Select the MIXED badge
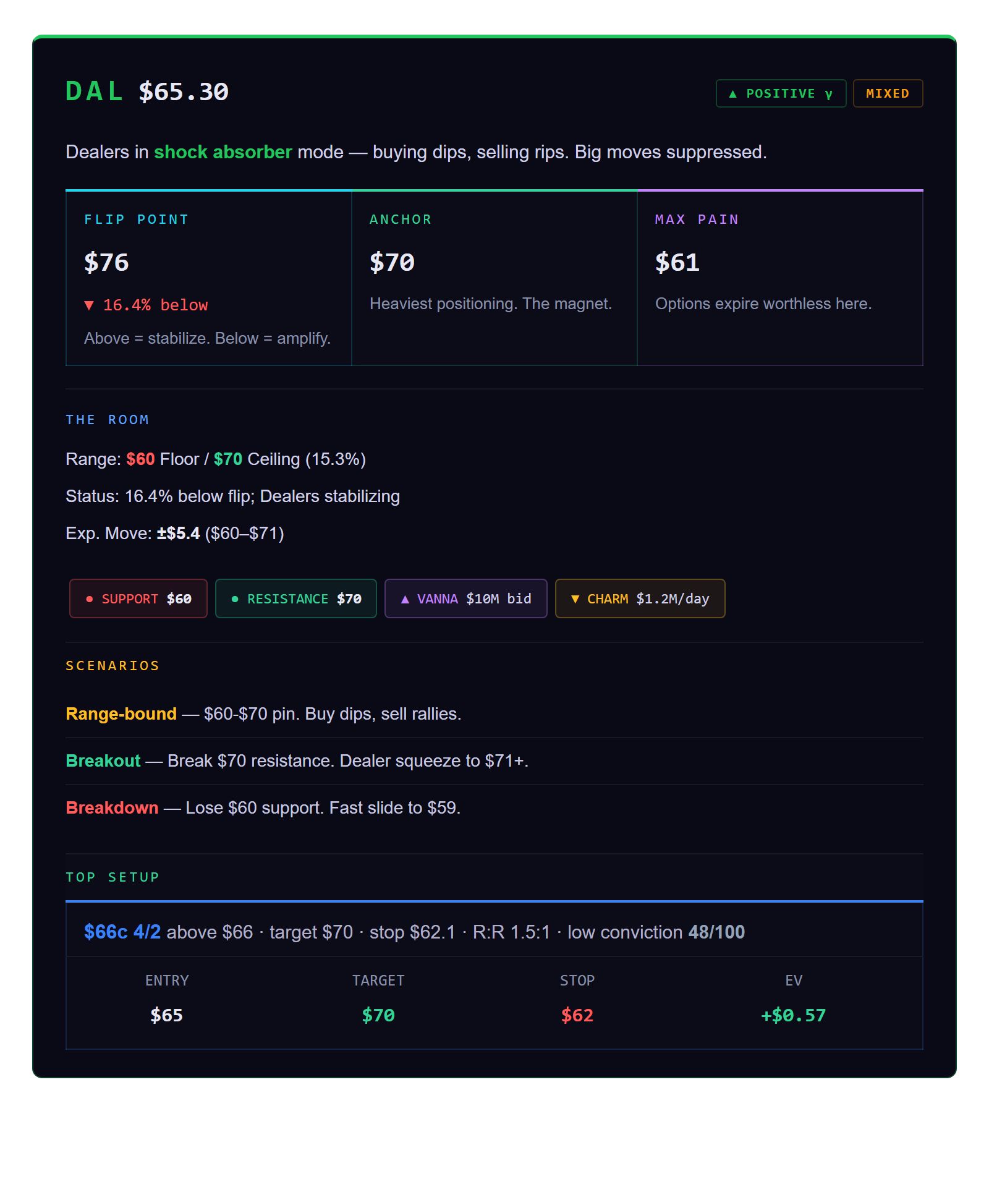 888,93
